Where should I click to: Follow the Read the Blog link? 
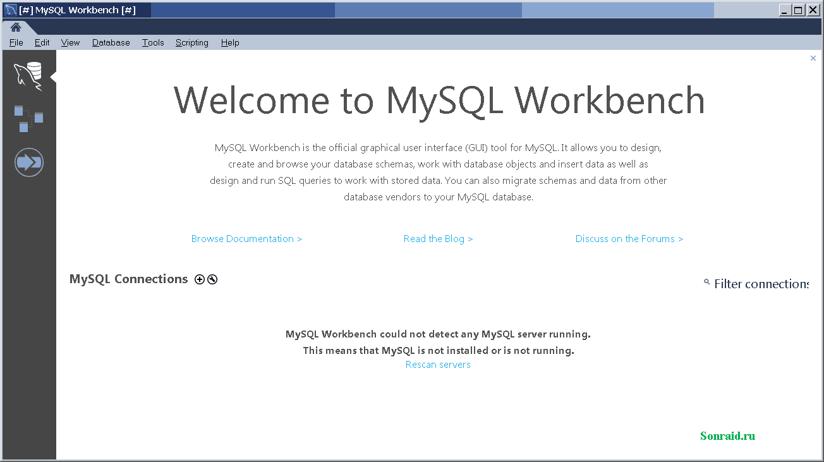[438, 238]
